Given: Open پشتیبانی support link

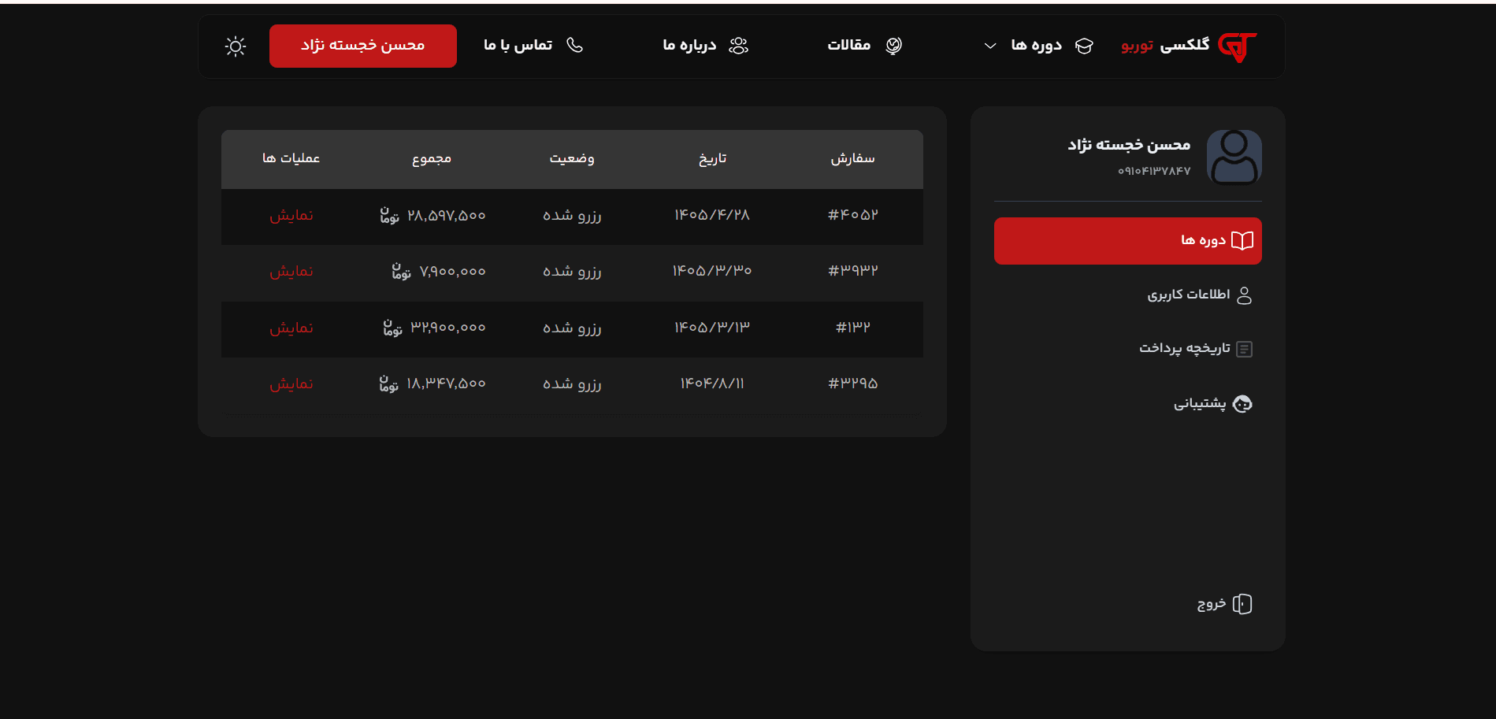Looking at the screenshot, I should tap(1200, 404).
